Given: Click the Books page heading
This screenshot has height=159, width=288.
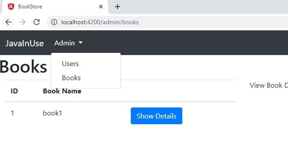Looking at the screenshot, I should pyautogui.click(x=23, y=67).
